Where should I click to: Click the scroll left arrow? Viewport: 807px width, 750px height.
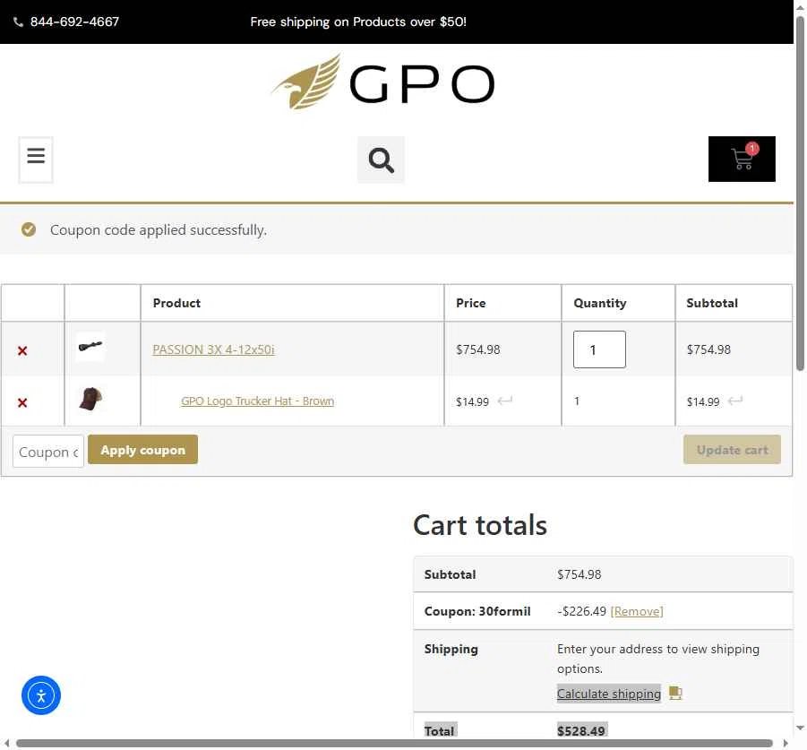[x=6, y=744]
